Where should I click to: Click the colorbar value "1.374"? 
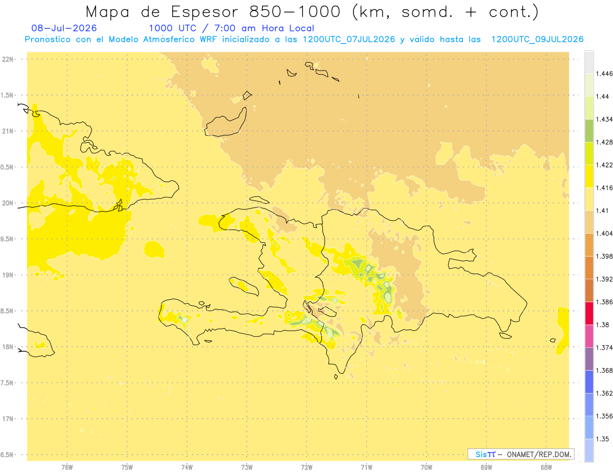pos(603,348)
